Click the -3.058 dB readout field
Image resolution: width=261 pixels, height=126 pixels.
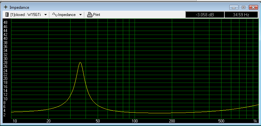point(205,15)
